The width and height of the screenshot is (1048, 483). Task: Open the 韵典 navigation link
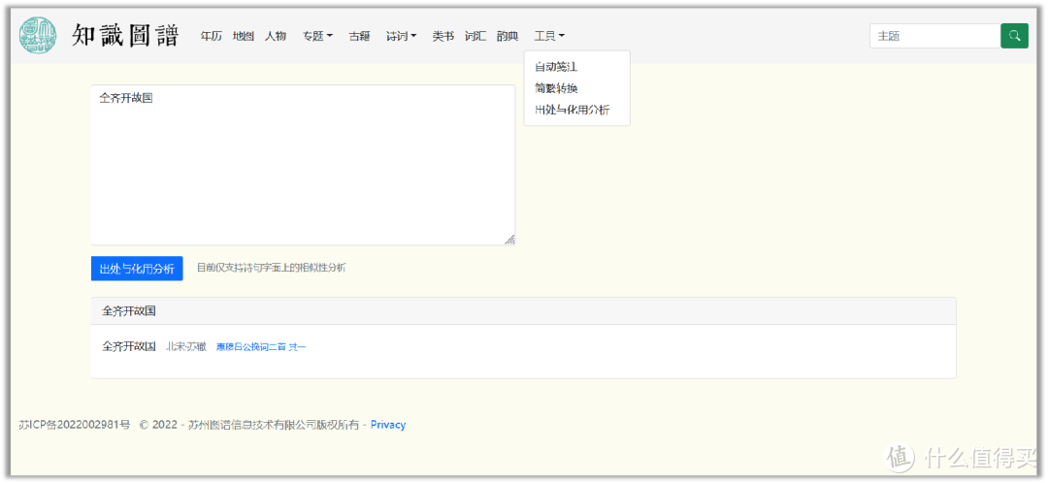(x=507, y=36)
